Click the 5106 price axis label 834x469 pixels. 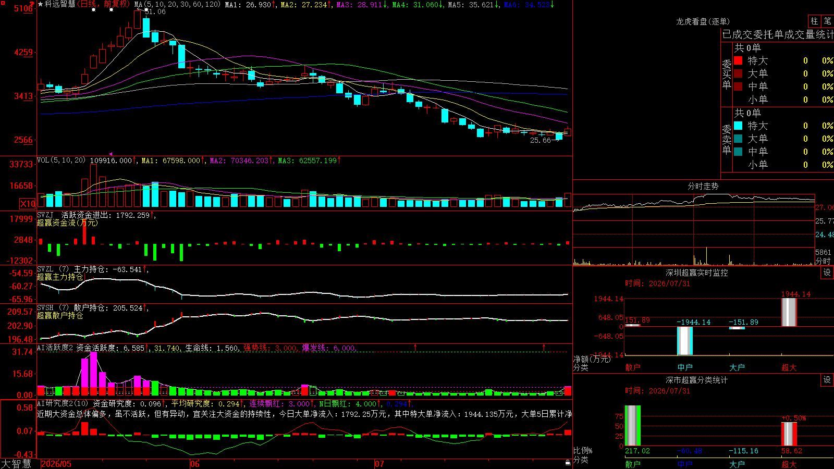23,8
